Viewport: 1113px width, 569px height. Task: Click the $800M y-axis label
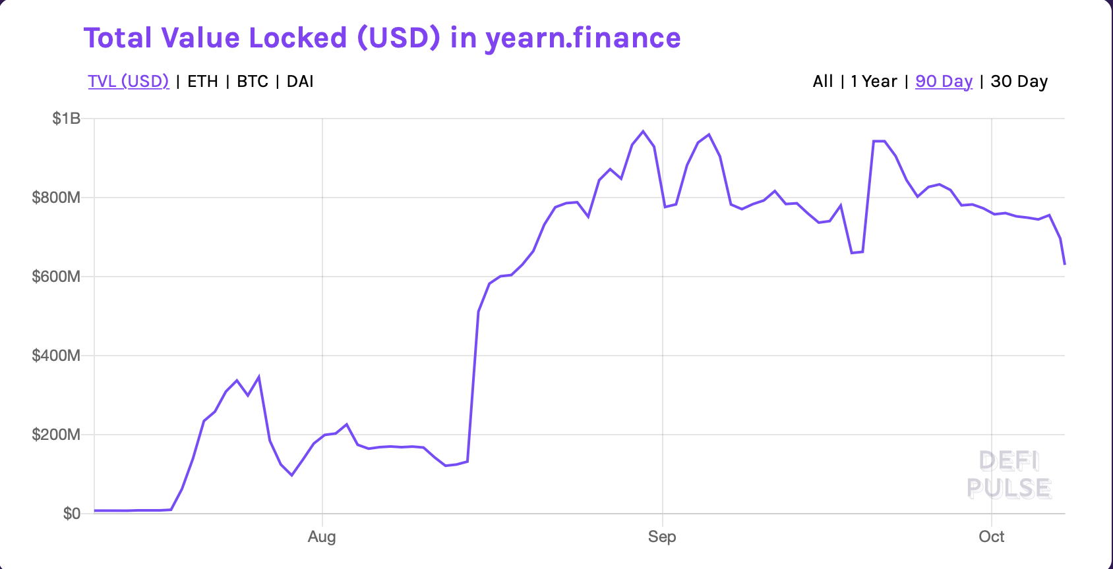click(56, 198)
